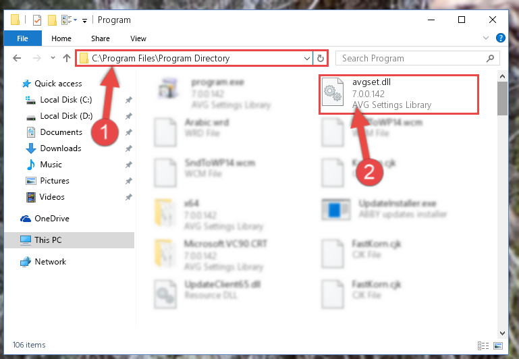Screen dimensions: 519x359
Task: Click the search magnifier icon
Action: [x=490, y=59]
